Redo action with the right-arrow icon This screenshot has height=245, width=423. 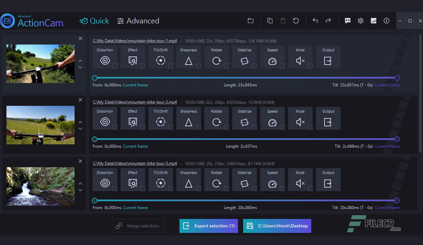pos(328,21)
